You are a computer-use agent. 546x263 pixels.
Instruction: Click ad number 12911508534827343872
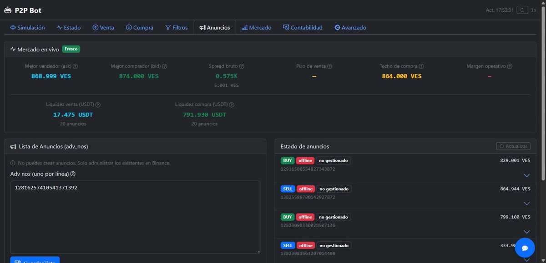(308, 169)
